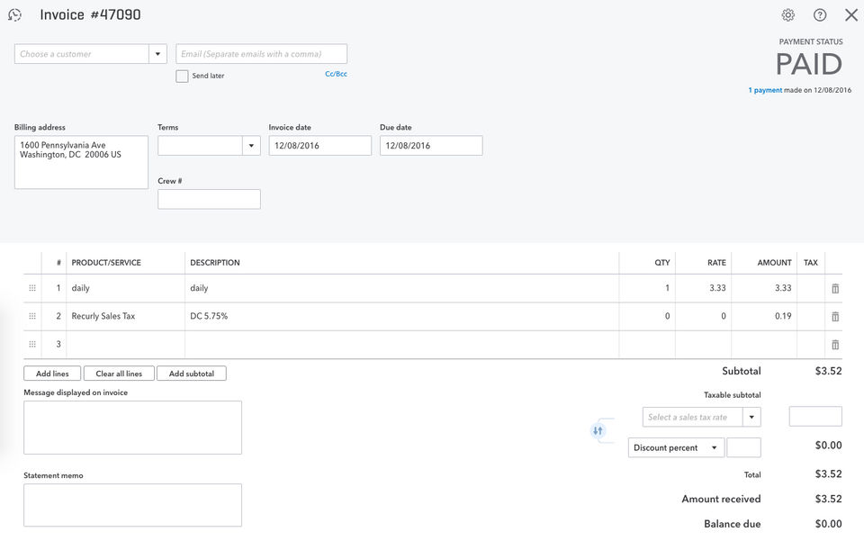Grab the drag handle for line 2
The width and height of the screenshot is (864, 550).
point(32,316)
